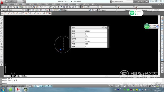Open the Layer Properties Manager icon
The image size is (164, 92).
(51, 10)
